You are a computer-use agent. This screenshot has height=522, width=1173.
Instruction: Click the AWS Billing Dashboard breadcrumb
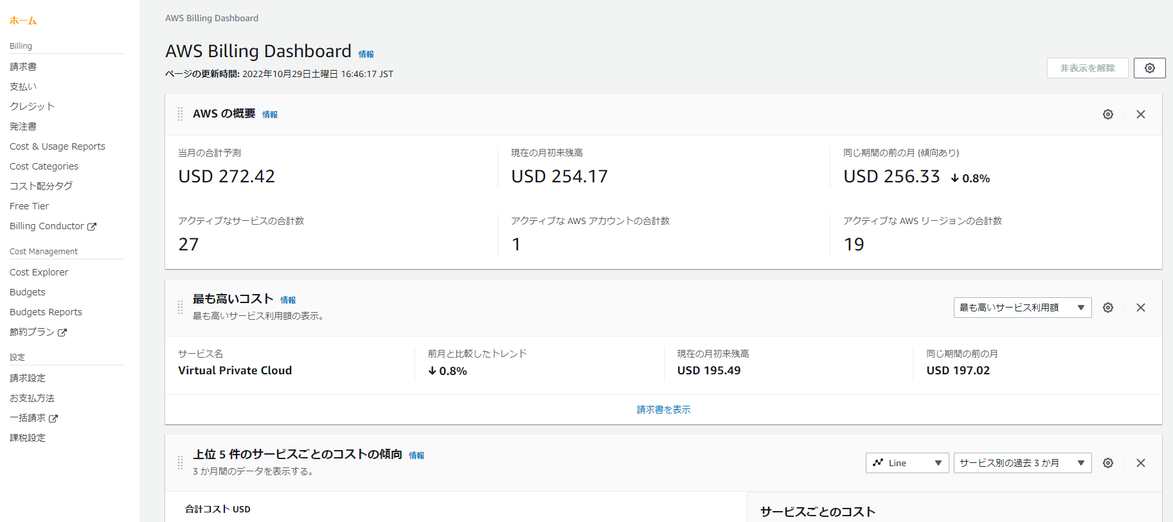(x=211, y=18)
